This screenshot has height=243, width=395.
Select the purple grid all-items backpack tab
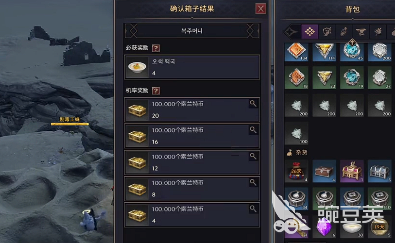pyautogui.click(x=310, y=32)
